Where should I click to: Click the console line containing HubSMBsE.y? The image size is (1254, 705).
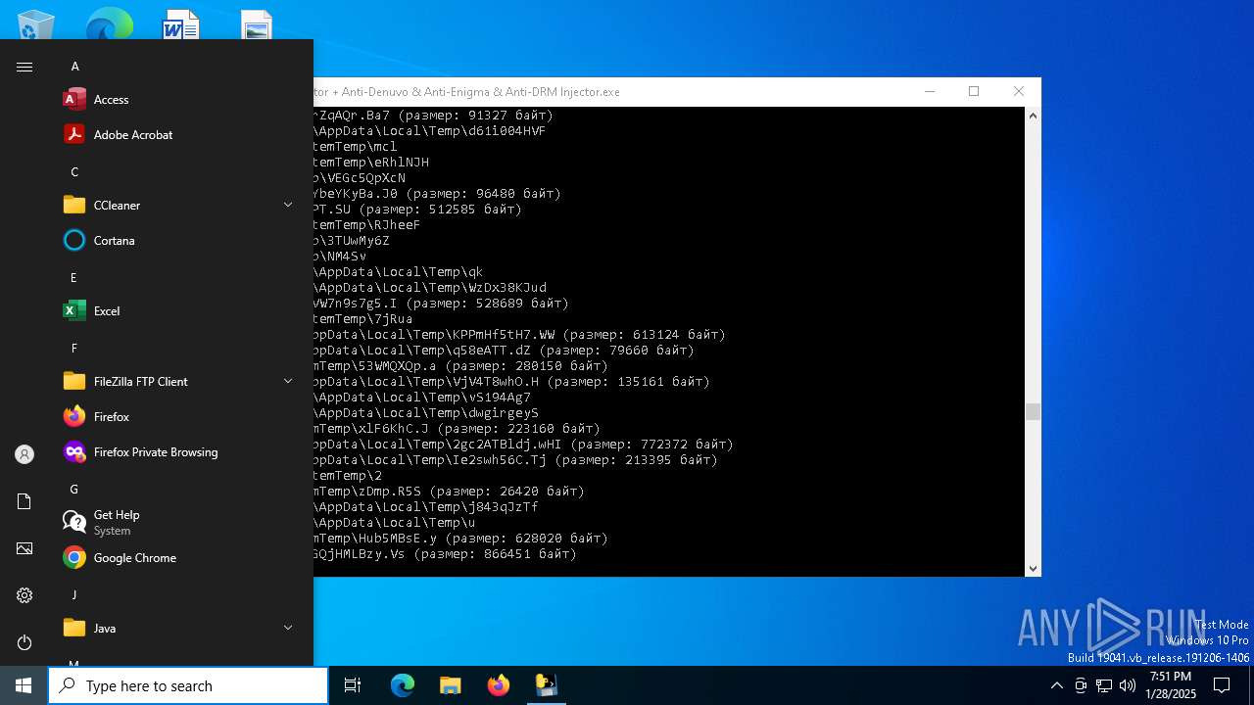click(460, 539)
